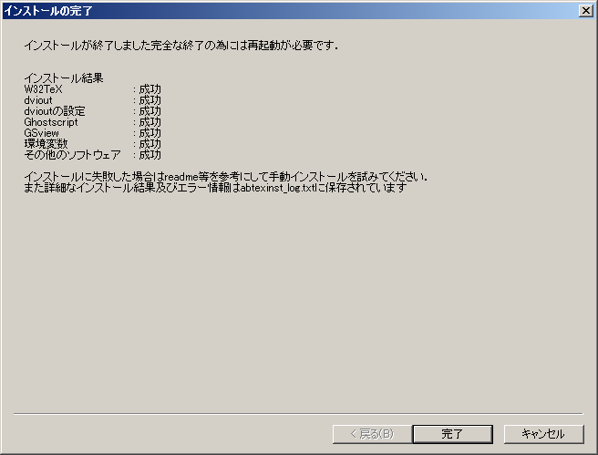Viewport: 598px width, 455px height.
Task: Click the abtexinst_log.txt log information line
Action: click(x=215, y=188)
